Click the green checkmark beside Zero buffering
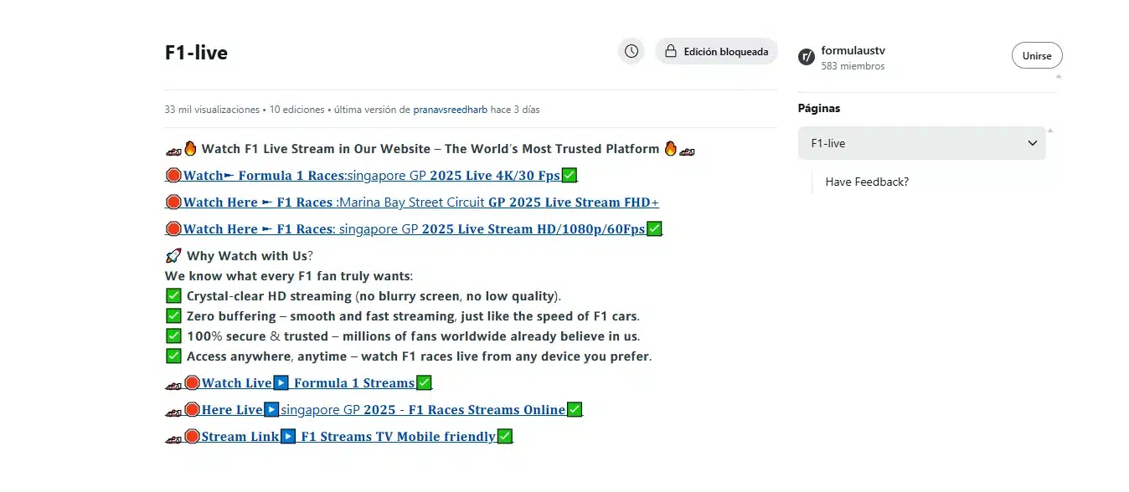 click(x=173, y=316)
